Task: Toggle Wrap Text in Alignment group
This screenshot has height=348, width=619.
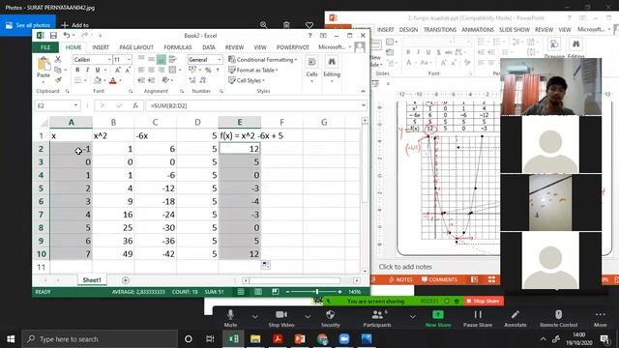Action: 172,59
